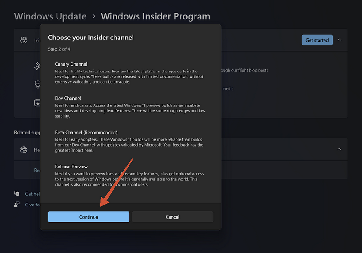Select the Release Preview channel
The image size is (362, 253).
tap(71, 167)
